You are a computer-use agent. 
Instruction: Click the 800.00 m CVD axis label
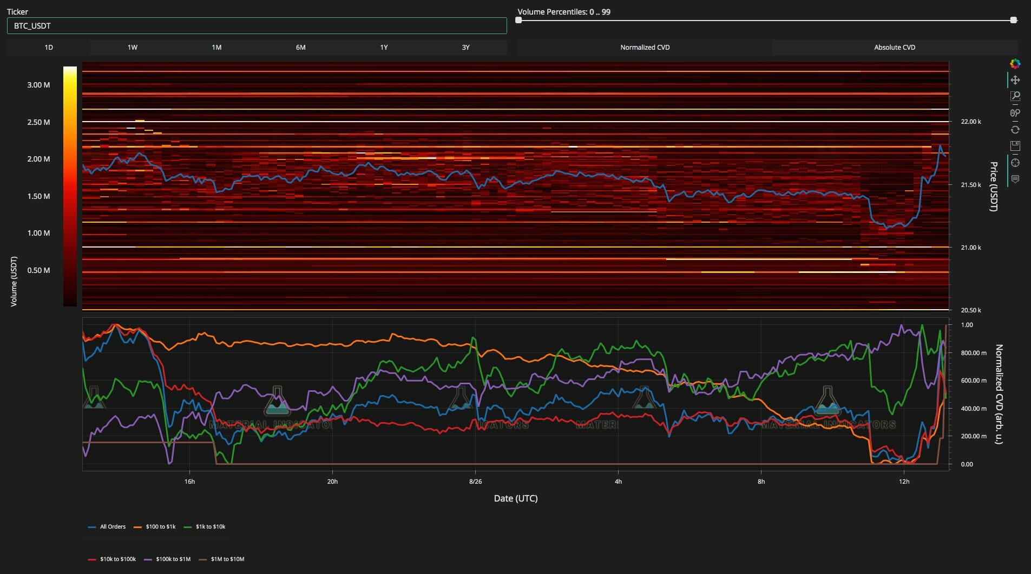(x=974, y=353)
